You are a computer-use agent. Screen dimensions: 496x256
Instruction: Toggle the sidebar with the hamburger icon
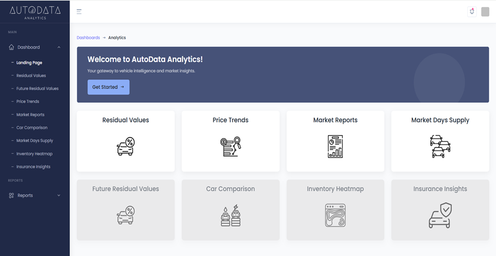tap(79, 11)
